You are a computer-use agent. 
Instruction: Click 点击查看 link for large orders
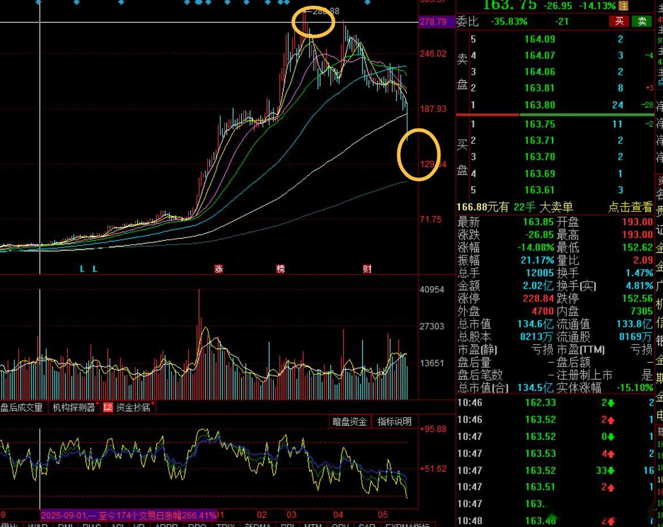pos(630,207)
